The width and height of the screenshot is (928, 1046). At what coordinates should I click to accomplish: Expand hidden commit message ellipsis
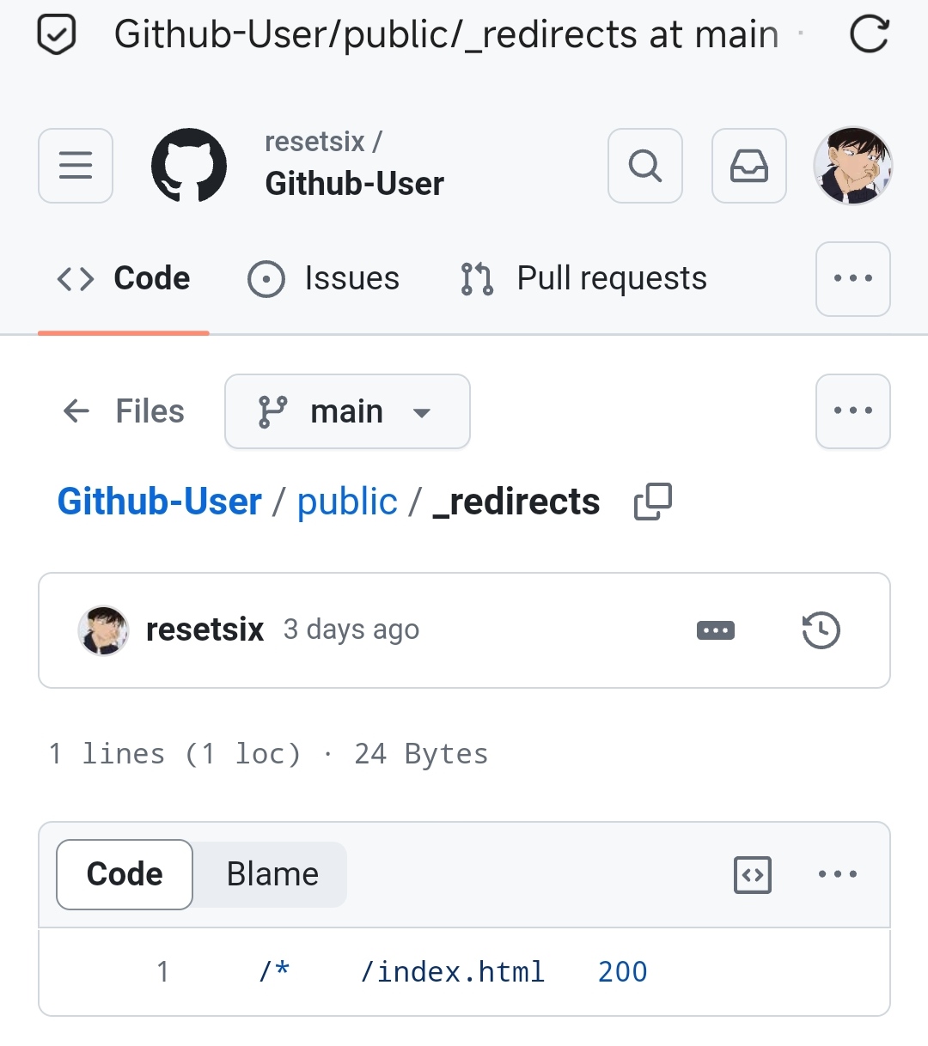[716, 630]
